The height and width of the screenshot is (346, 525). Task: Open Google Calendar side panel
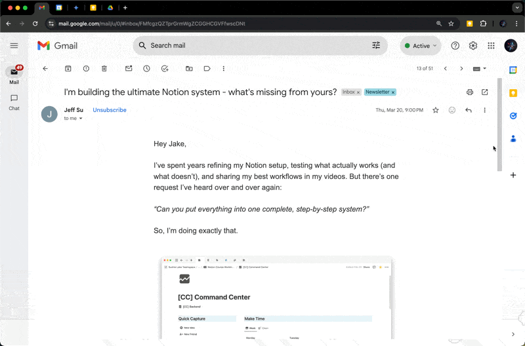513,70
